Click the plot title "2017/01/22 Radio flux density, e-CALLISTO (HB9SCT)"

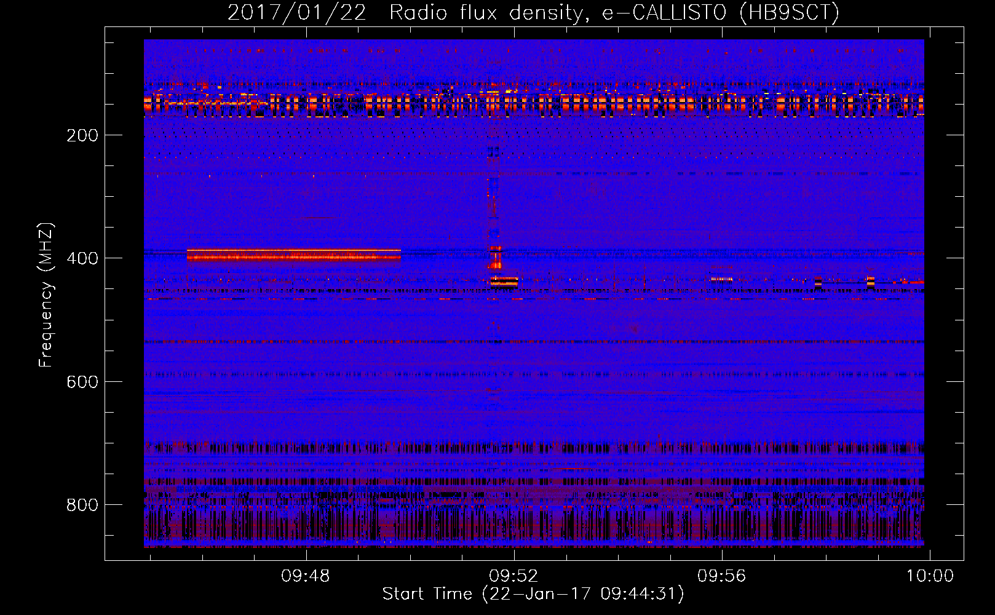[x=533, y=13]
